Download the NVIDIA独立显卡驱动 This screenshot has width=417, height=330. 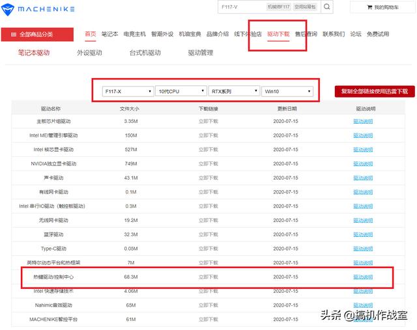click(x=208, y=163)
